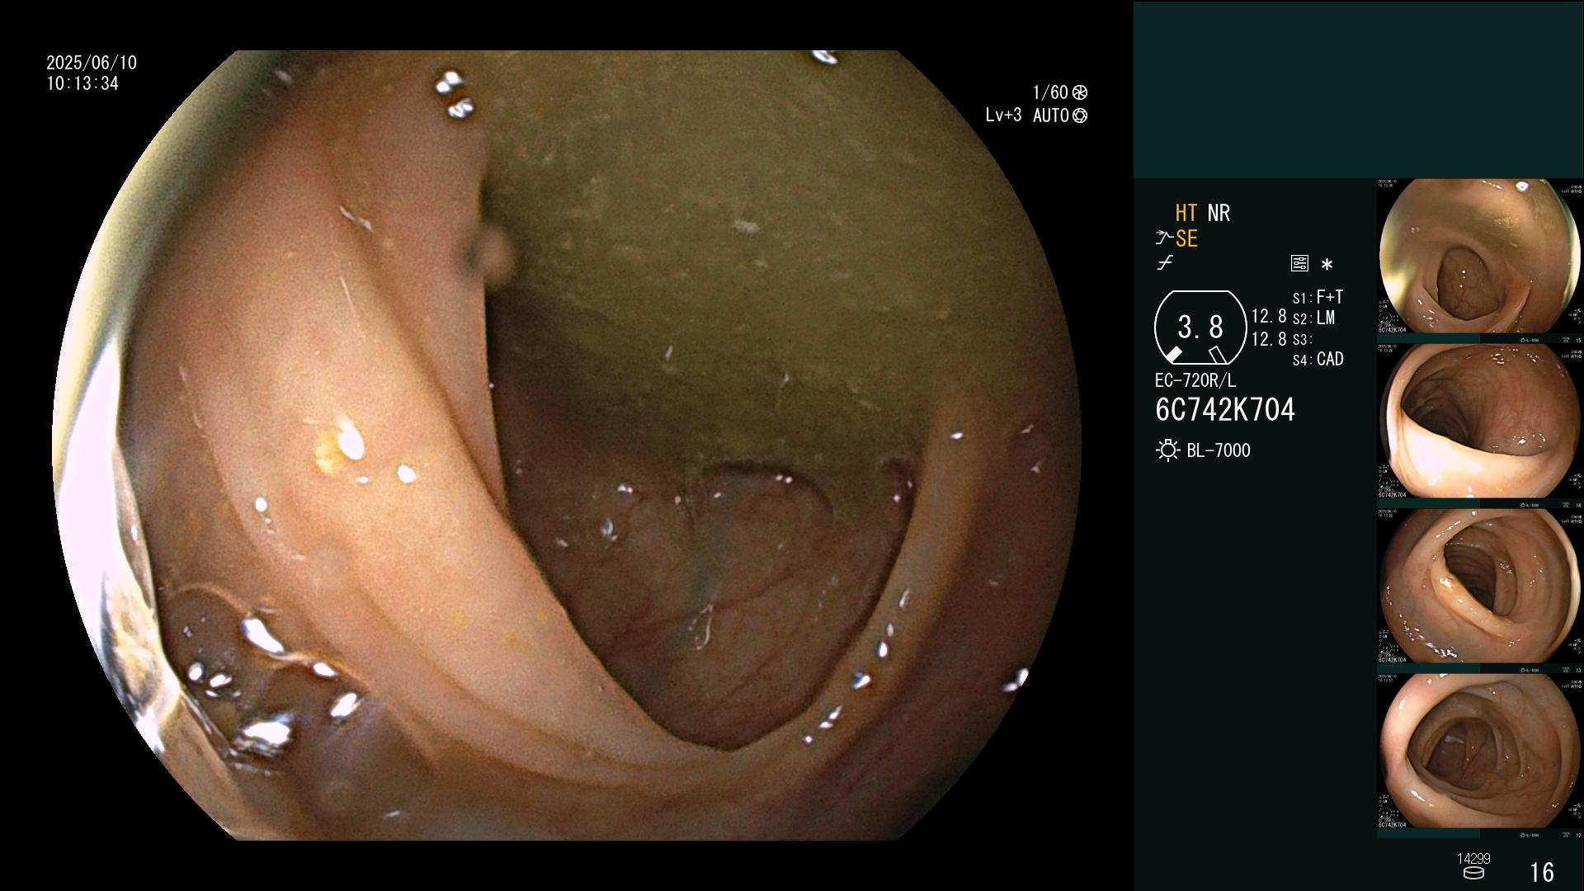Click the time 10:13:34
Image resolution: width=1584 pixels, height=891 pixels.
point(82,83)
